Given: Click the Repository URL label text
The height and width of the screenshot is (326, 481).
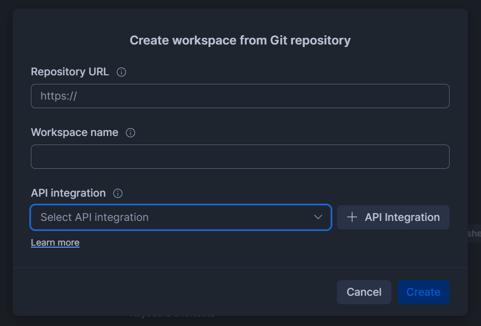Looking at the screenshot, I should pyautogui.click(x=69, y=72).
